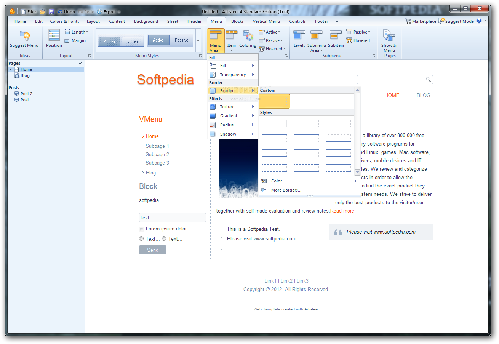Screen dimensions: 499x344
Task: Click the Send button in preview
Action: (153, 250)
